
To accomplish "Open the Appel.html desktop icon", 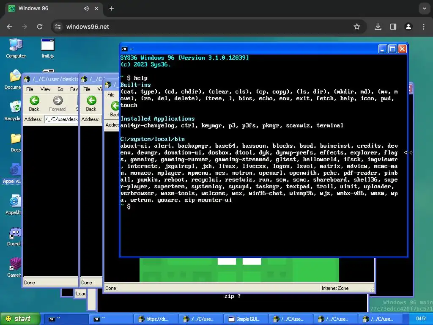I will (14, 205).
